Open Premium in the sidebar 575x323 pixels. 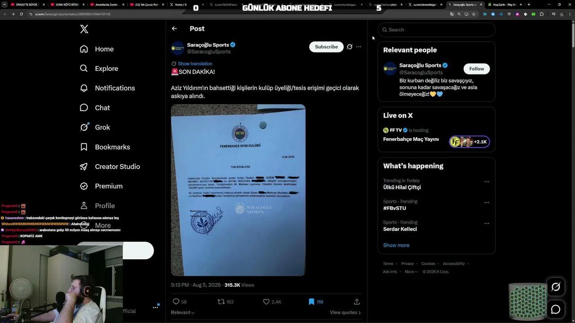(x=101, y=186)
